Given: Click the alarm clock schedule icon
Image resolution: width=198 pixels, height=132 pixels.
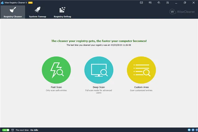Looking at the screenshot, I should click(x=12, y=130).
